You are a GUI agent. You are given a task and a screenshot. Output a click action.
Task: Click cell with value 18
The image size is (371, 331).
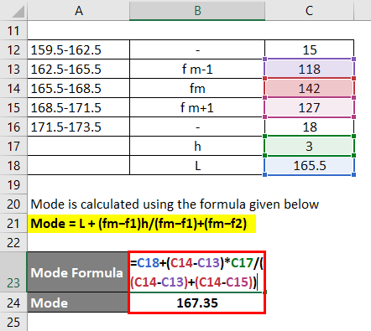pos(309,127)
